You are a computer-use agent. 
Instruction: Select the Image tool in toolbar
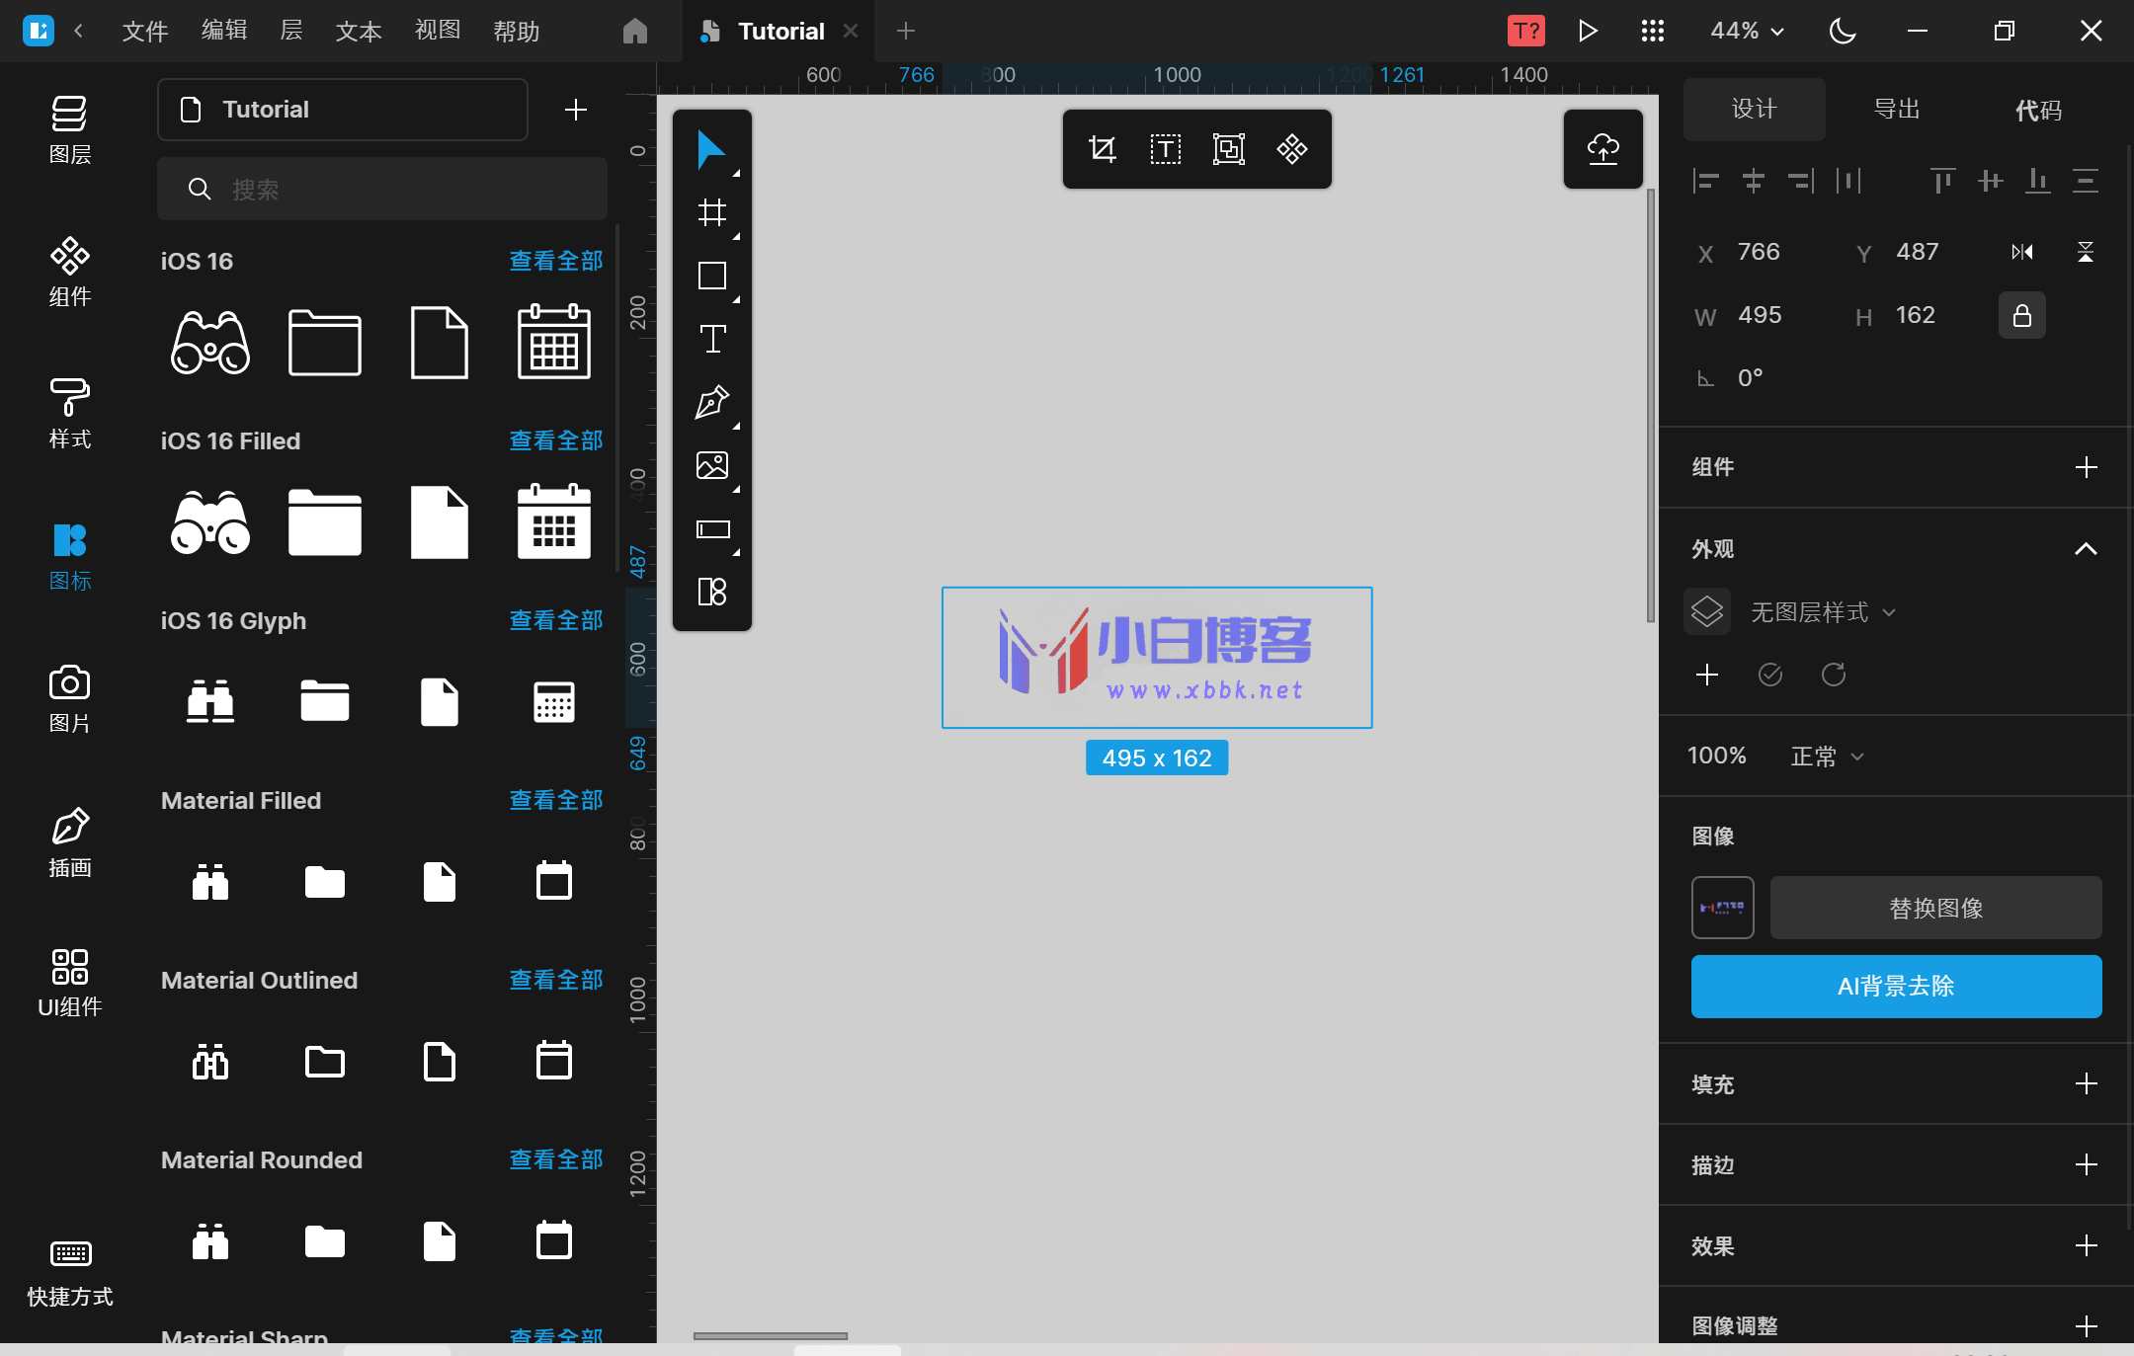point(711,465)
